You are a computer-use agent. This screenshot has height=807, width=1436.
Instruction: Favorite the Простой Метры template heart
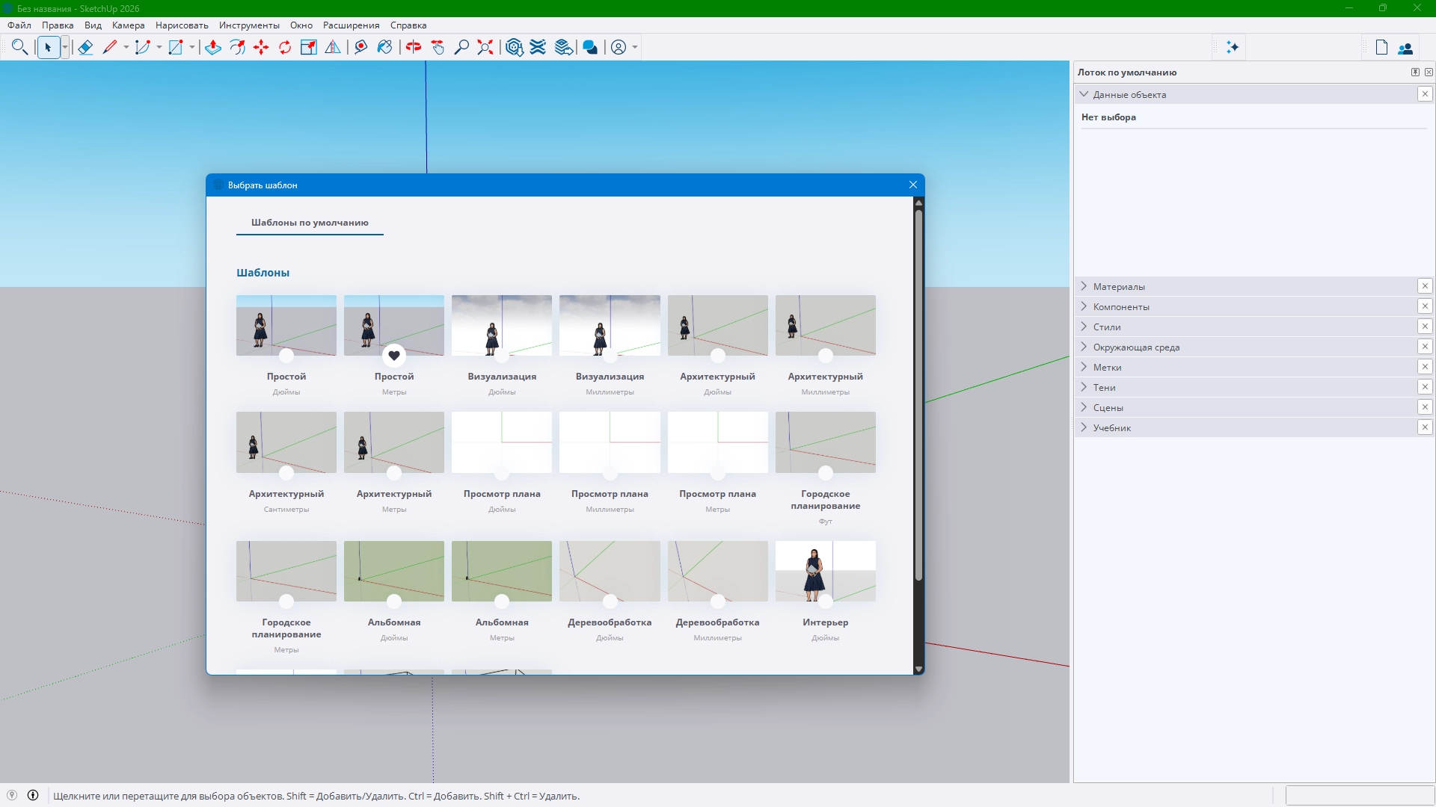click(394, 356)
